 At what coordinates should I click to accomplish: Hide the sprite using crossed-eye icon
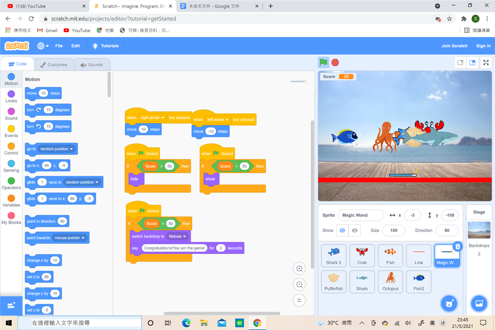(x=355, y=231)
